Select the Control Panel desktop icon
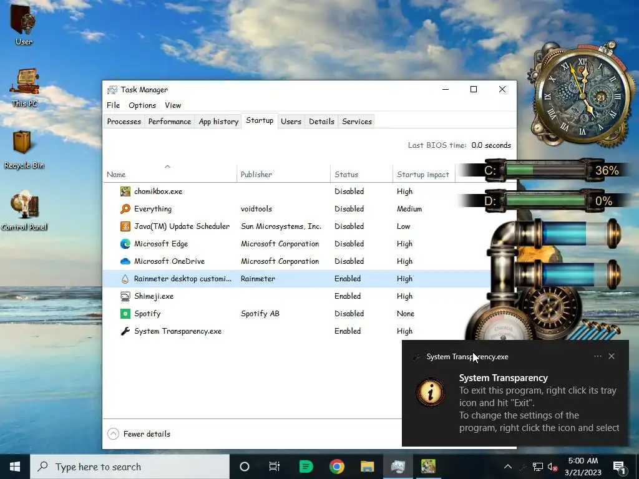Viewport: 639px width, 479px height. pyautogui.click(x=24, y=211)
